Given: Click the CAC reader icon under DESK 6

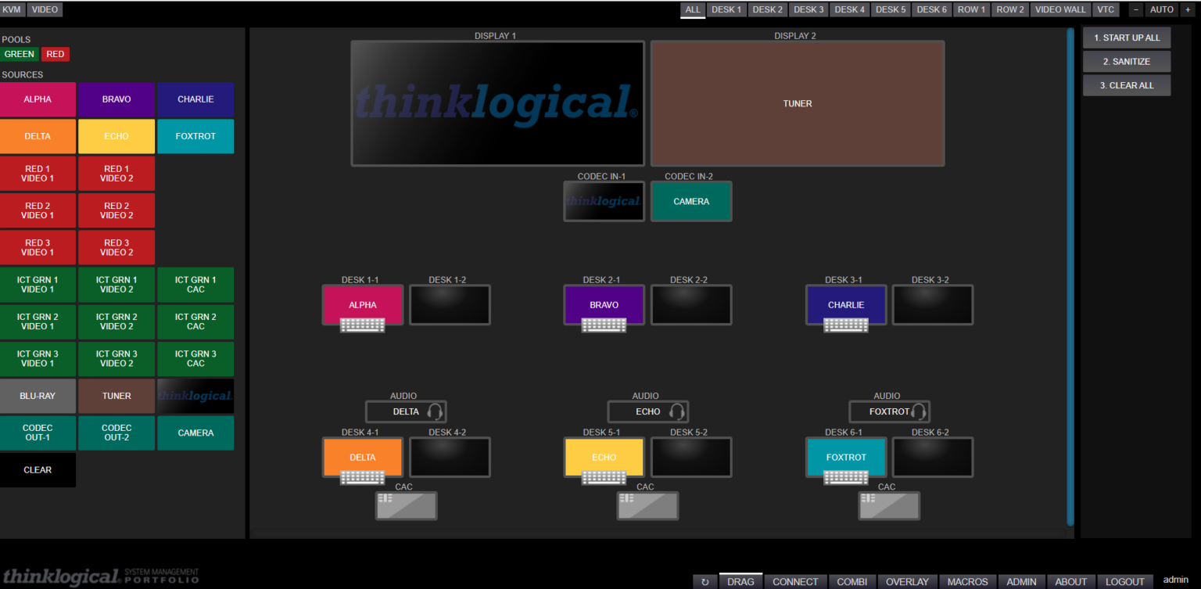Looking at the screenshot, I should pos(889,505).
